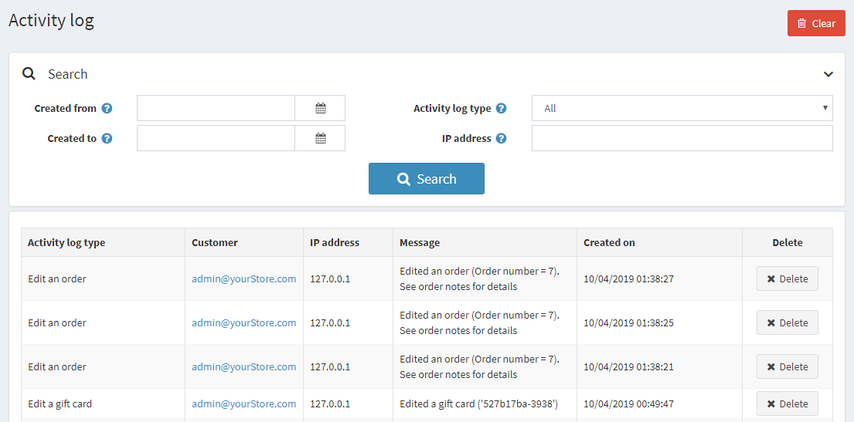Focus the Created to date input
This screenshot has height=422, width=854.
(x=216, y=139)
